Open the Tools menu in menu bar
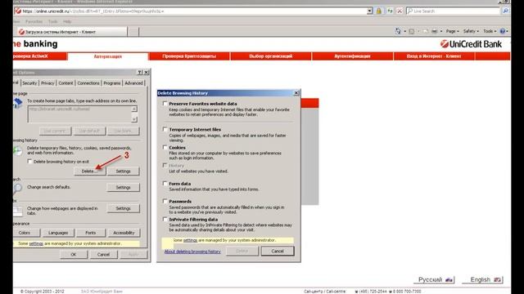524x294 pixels. [52, 22]
